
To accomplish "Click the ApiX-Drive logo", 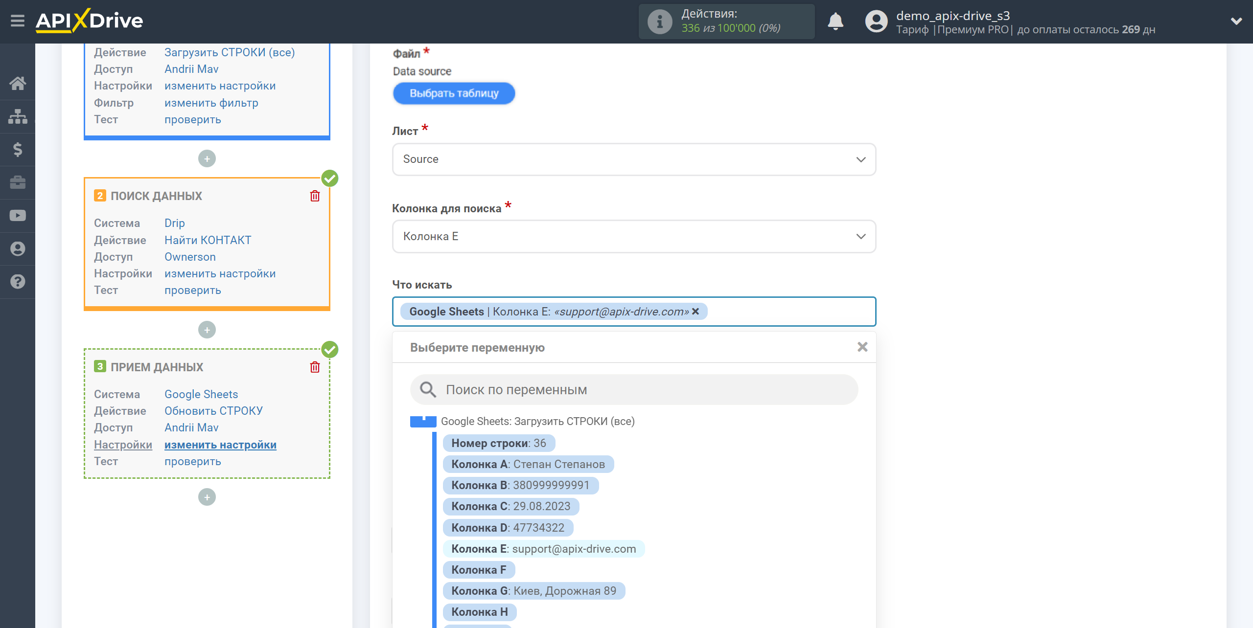I will click(90, 21).
